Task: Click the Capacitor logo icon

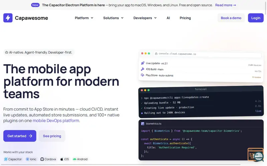Action: 6,159
